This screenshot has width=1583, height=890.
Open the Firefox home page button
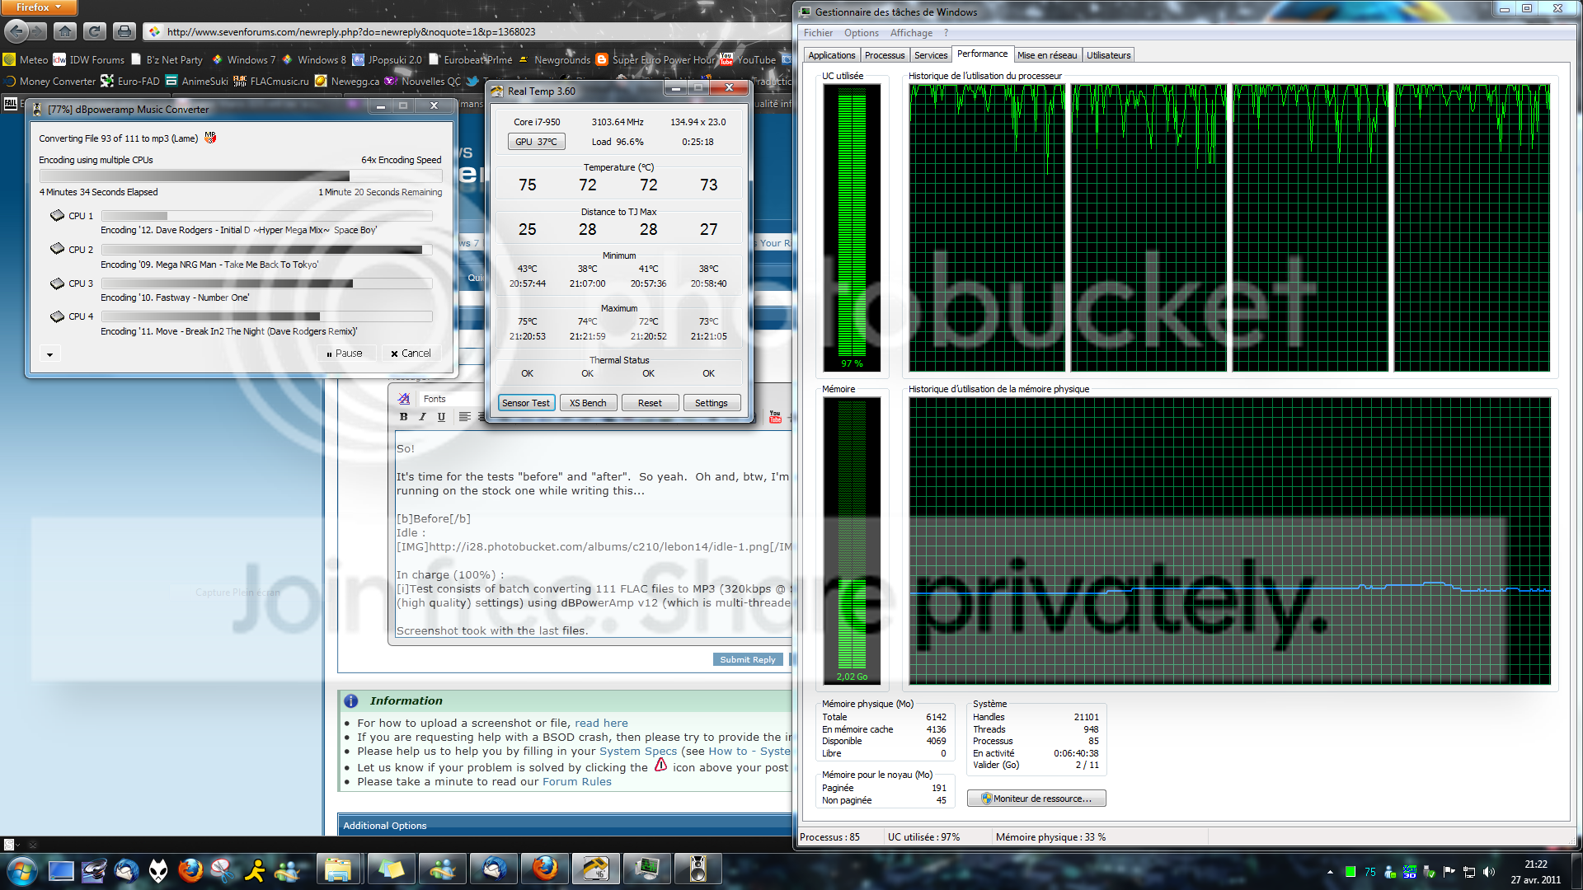coord(65,31)
